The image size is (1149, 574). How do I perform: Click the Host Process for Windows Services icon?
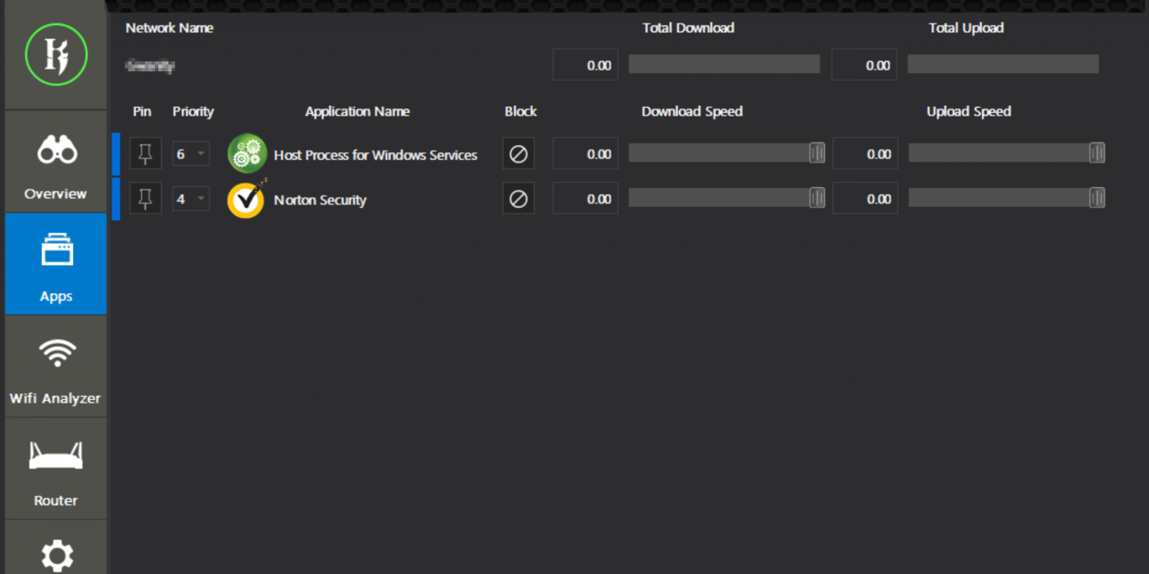pyautogui.click(x=246, y=155)
